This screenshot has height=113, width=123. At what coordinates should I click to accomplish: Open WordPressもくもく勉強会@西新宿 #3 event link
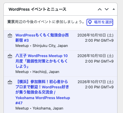(42, 38)
